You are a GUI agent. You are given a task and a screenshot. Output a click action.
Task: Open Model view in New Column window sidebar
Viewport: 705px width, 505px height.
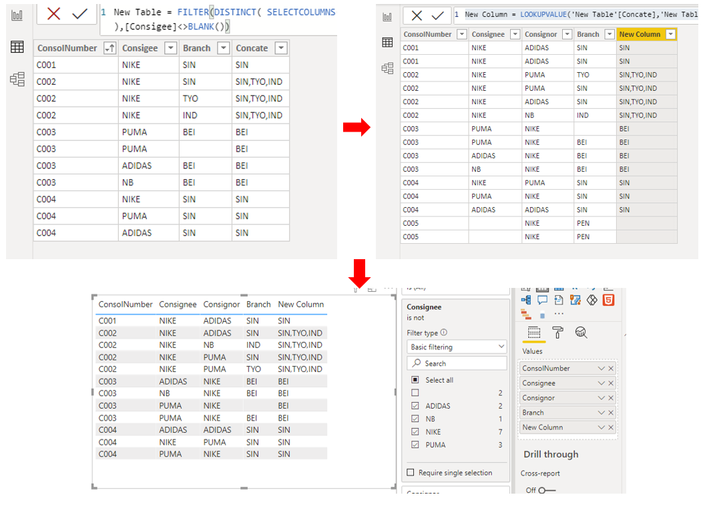click(387, 68)
